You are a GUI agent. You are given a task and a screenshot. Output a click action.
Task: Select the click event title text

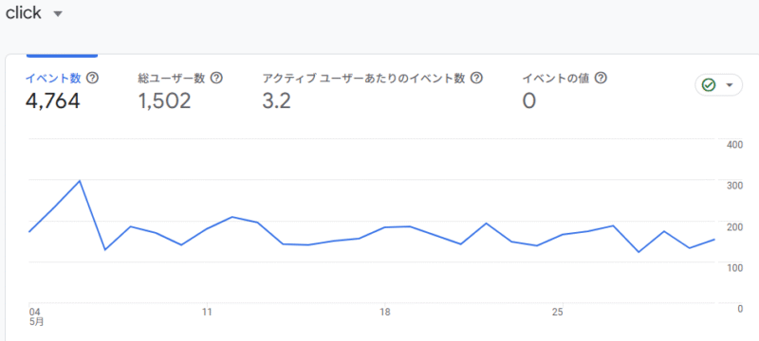[23, 13]
